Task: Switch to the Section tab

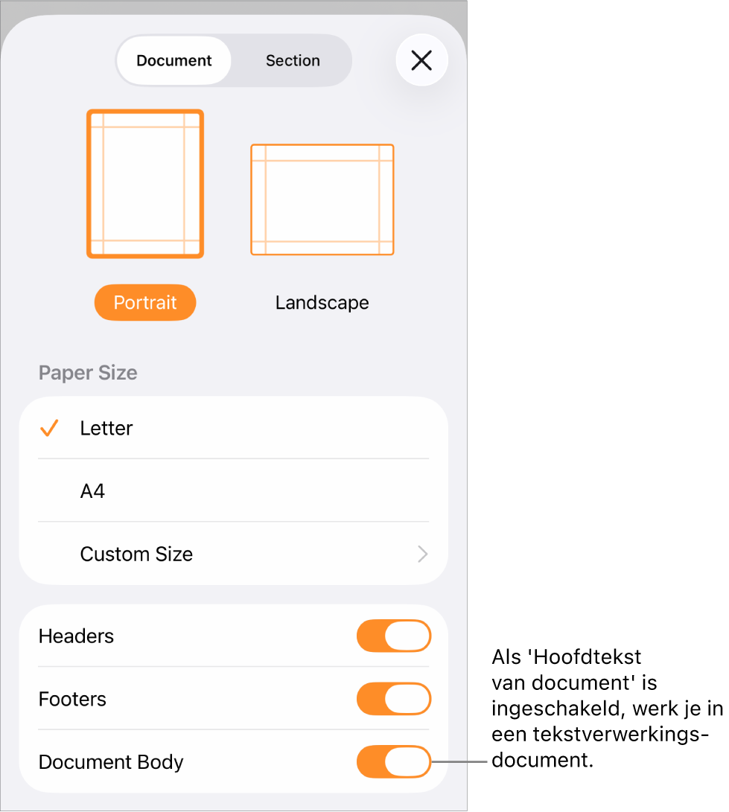Action: (293, 60)
